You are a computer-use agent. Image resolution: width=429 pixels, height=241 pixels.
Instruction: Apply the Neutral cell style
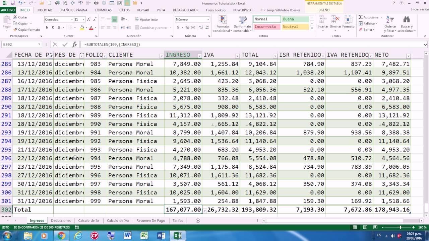pos(295,26)
